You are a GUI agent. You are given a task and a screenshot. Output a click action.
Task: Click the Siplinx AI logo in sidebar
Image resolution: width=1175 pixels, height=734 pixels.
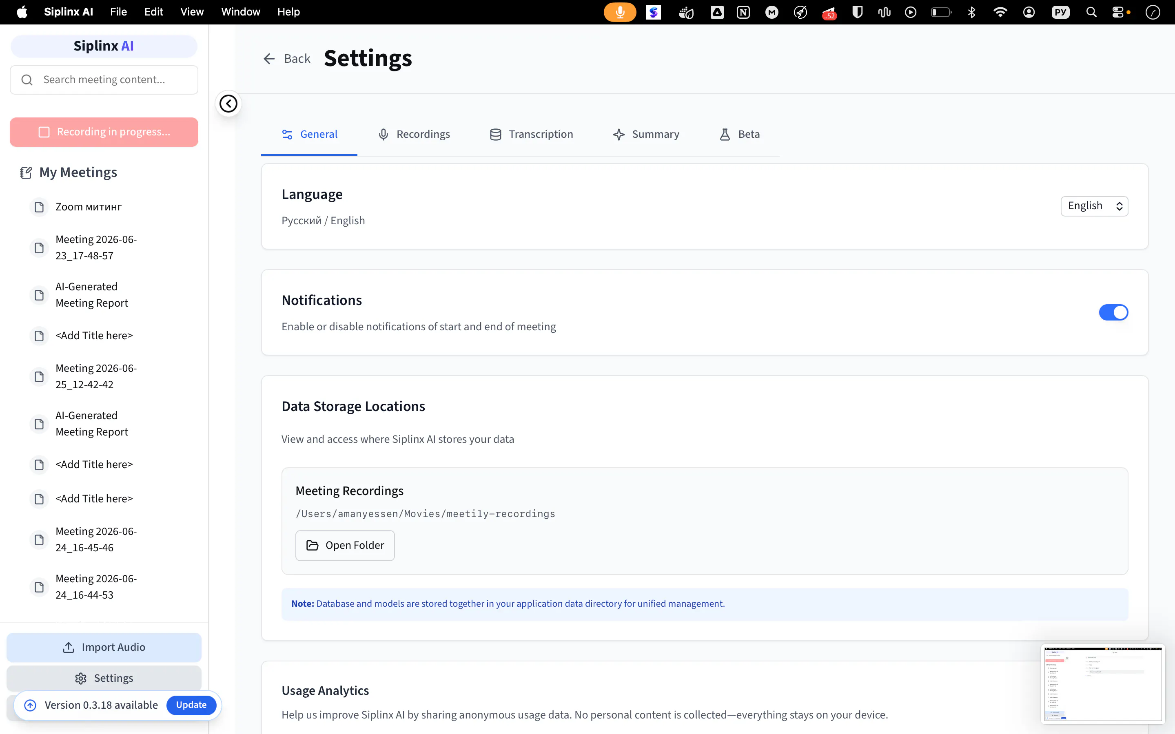tap(104, 46)
